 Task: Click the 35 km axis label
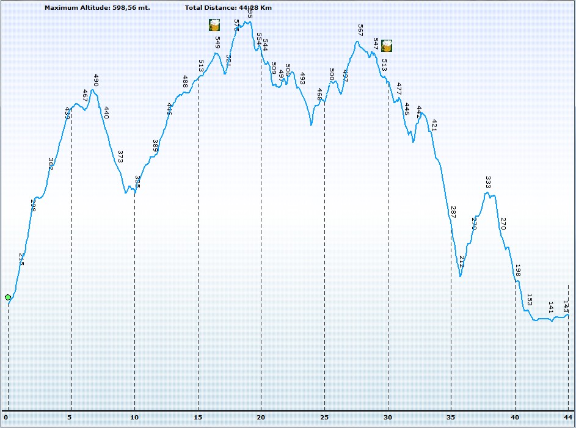pos(451,418)
